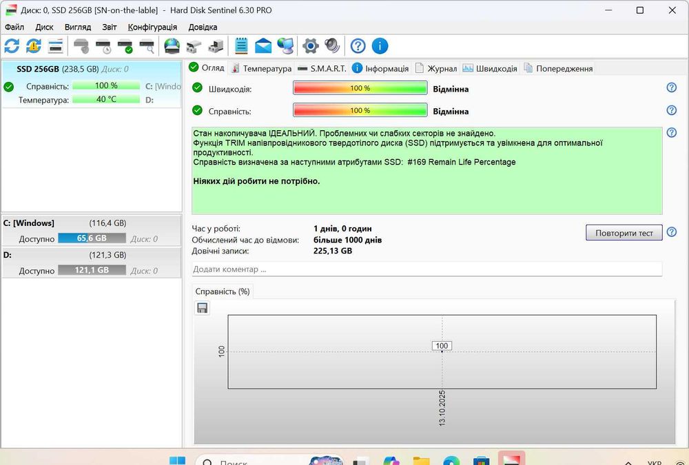689x465 pixels.
Task: Open the disk list panel toolbar icon
Action: [x=55, y=45]
